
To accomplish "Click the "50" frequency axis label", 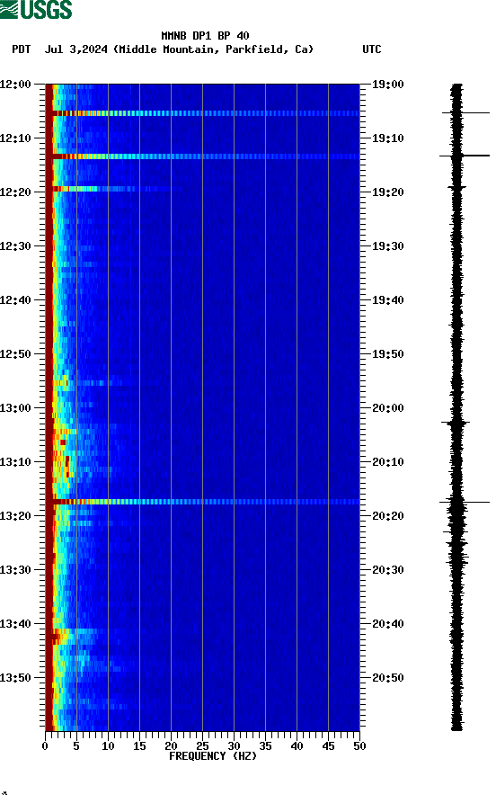I will pyautogui.click(x=359, y=746).
